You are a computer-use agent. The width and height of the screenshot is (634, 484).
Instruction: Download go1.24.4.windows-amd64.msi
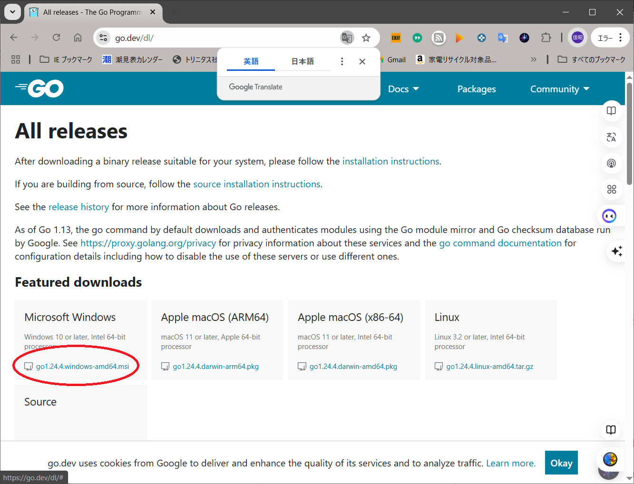(x=82, y=367)
